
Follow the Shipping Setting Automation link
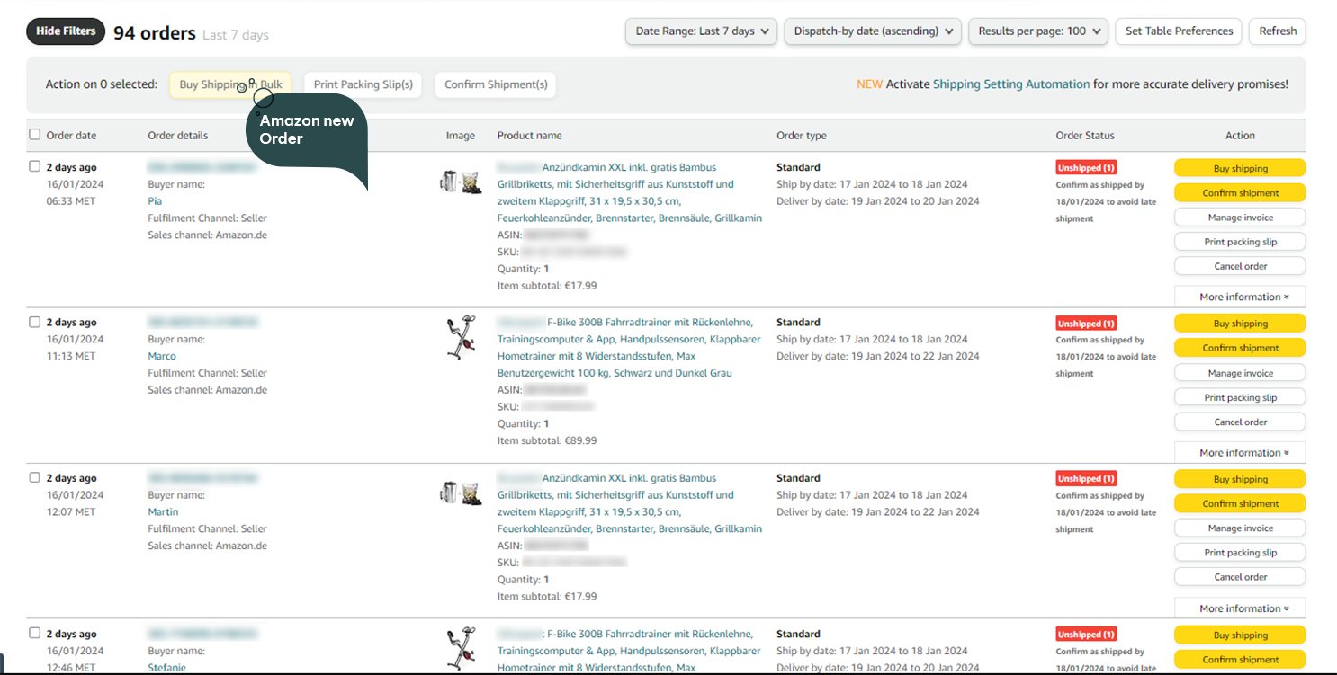click(x=1010, y=84)
